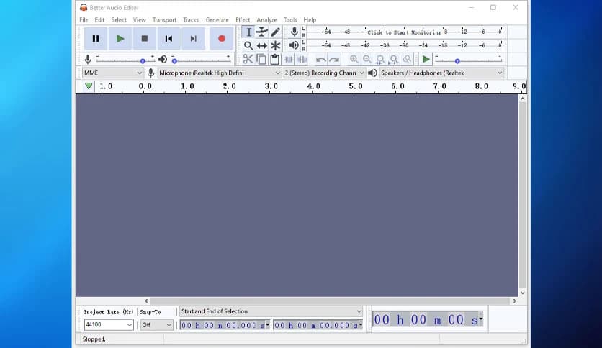Click the Undo arrow

[x=320, y=60]
